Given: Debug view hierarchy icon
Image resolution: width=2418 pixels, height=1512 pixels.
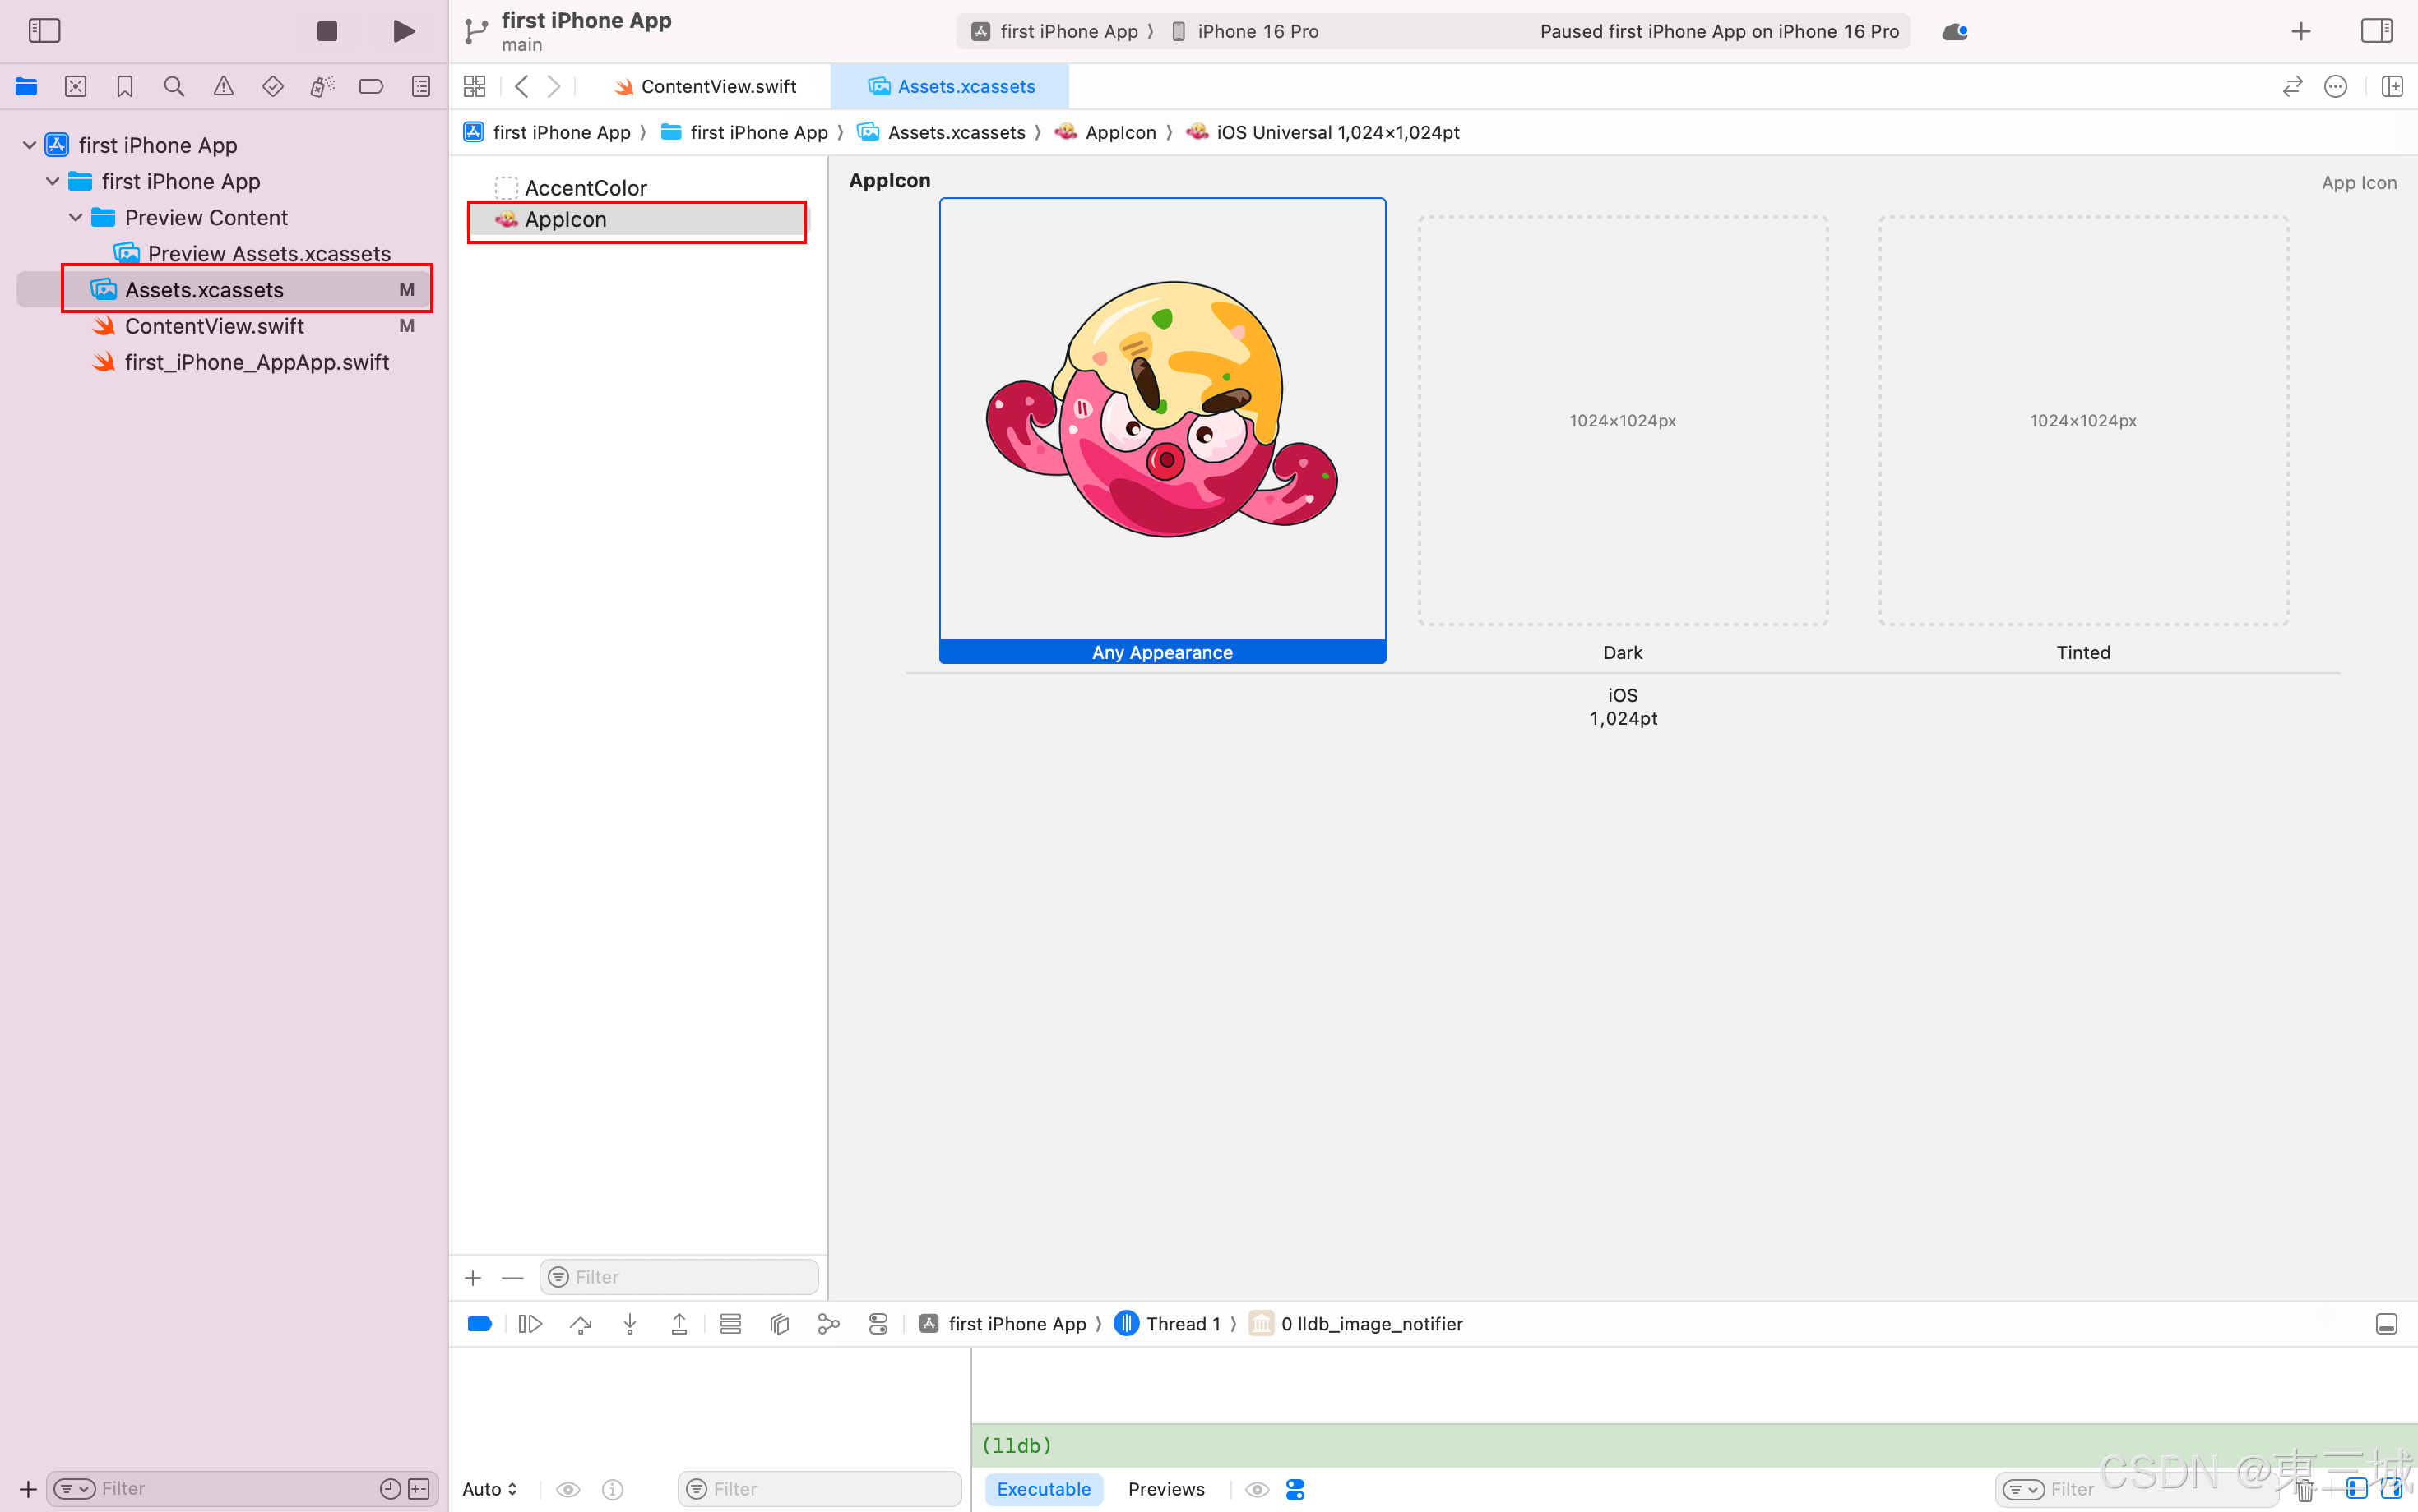Looking at the screenshot, I should [780, 1324].
